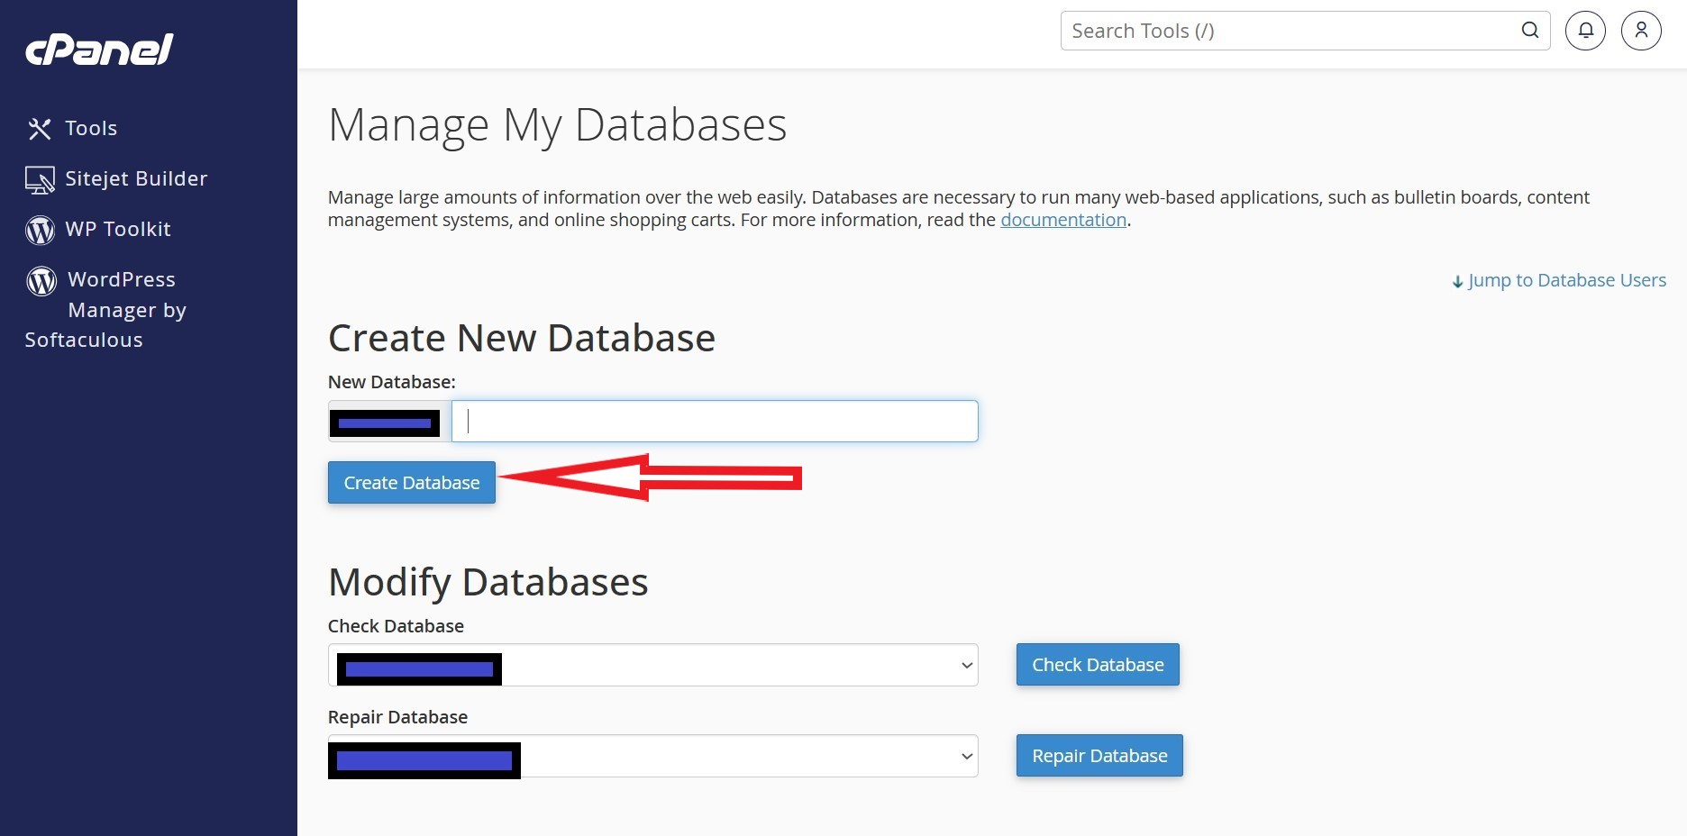This screenshot has width=1687, height=836.
Task: Expand the Check Database dropdown
Action: tap(966, 666)
